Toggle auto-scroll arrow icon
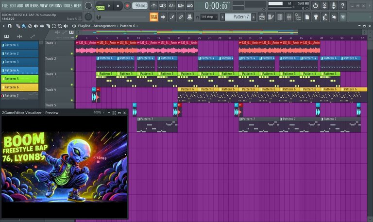The image size is (373, 222). 163,17
